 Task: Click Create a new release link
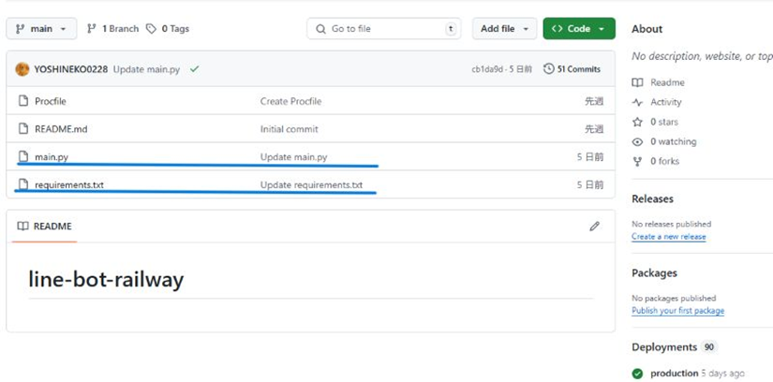pyautogui.click(x=668, y=237)
